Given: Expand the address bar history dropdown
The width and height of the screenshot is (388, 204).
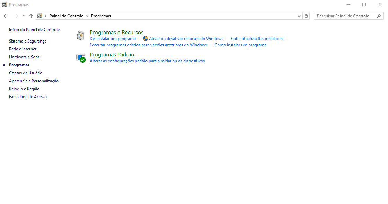Looking at the screenshot, I should 299,16.
